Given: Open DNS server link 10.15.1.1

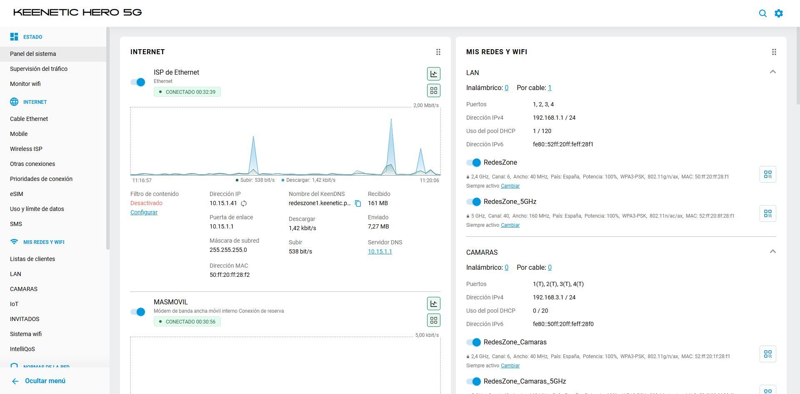Looking at the screenshot, I should tap(380, 251).
